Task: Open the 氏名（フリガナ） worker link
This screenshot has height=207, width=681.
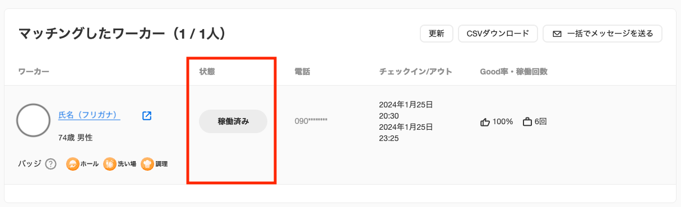Action: pos(90,115)
